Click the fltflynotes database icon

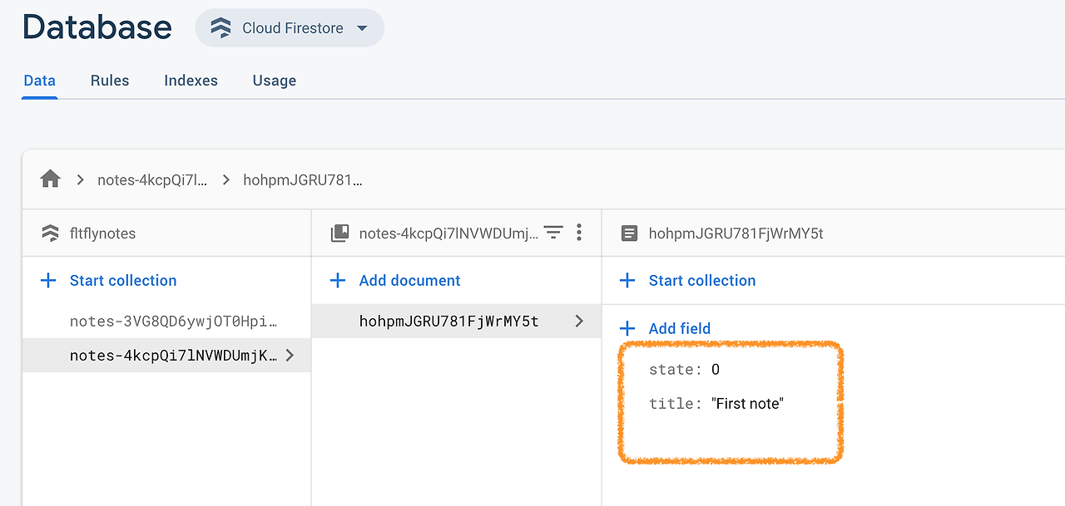[x=51, y=233]
